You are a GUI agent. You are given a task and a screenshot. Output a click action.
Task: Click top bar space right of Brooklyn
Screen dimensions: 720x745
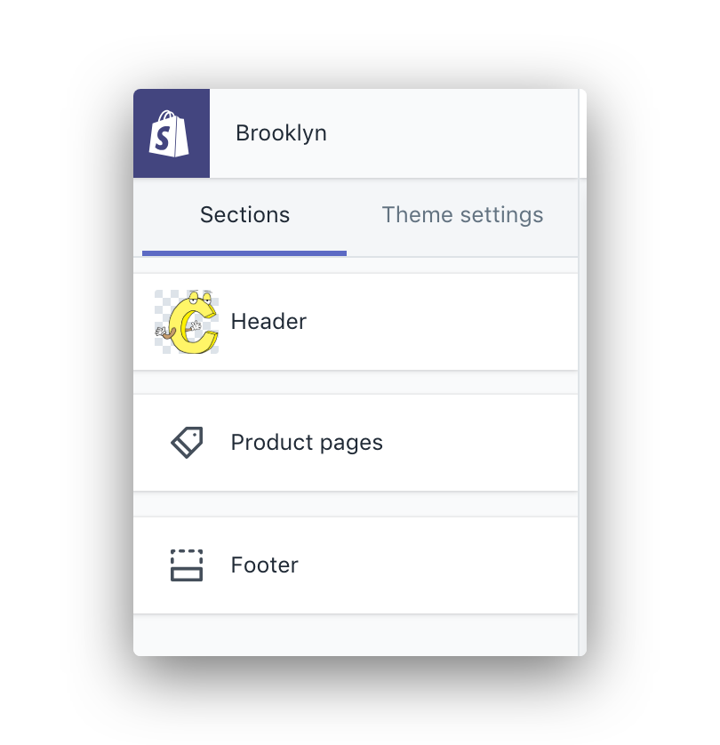click(x=444, y=134)
